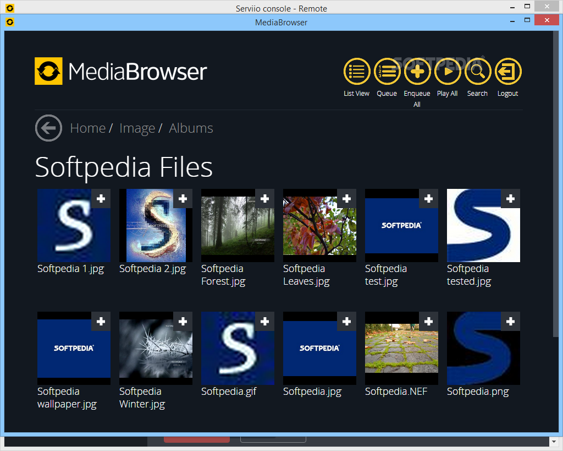Switch to List View
Viewport: 563px width, 451px height.
[356, 71]
